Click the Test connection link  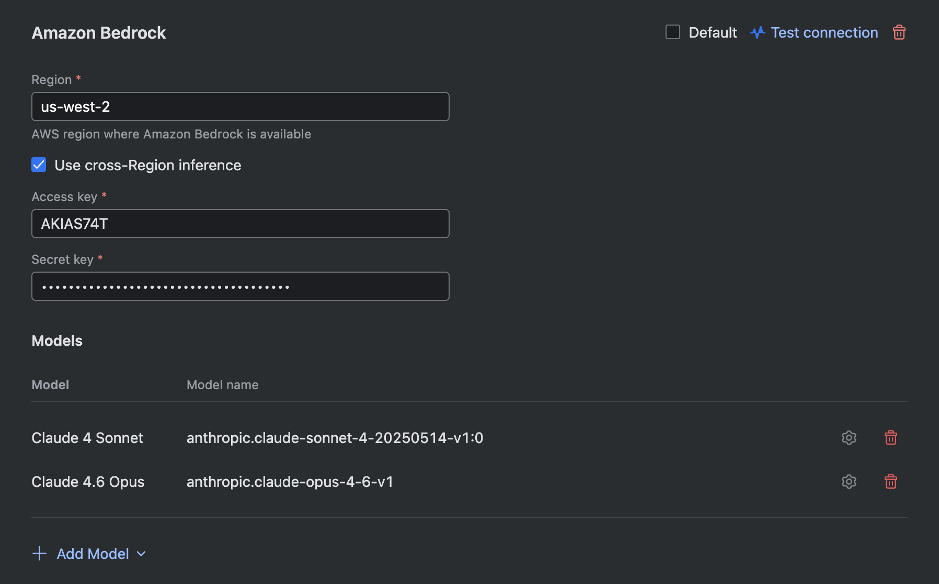(825, 32)
